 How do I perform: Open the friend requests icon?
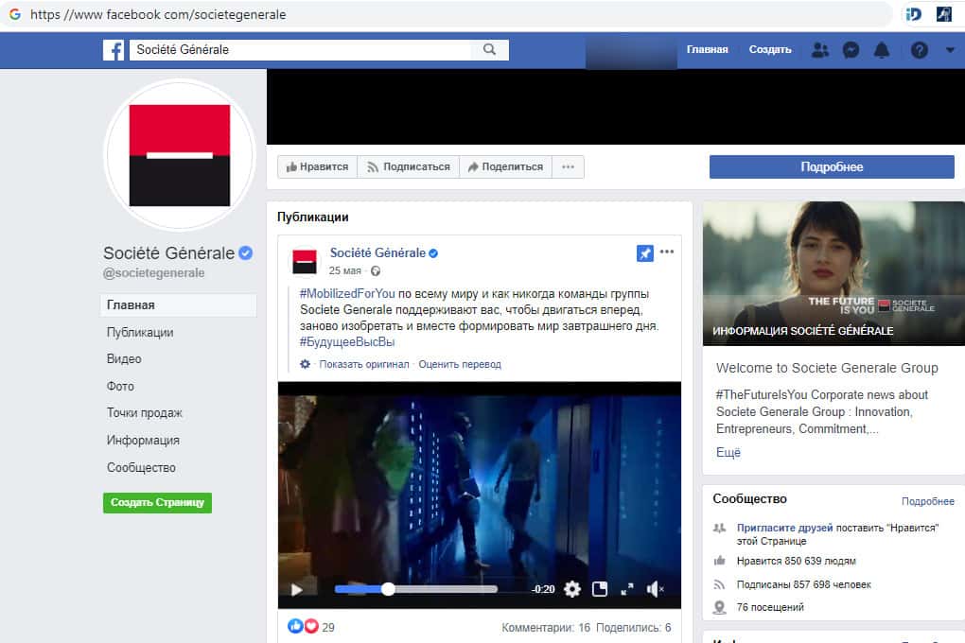820,50
